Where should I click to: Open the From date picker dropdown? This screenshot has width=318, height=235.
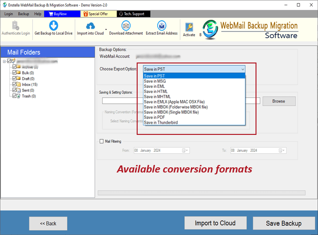point(185,150)
